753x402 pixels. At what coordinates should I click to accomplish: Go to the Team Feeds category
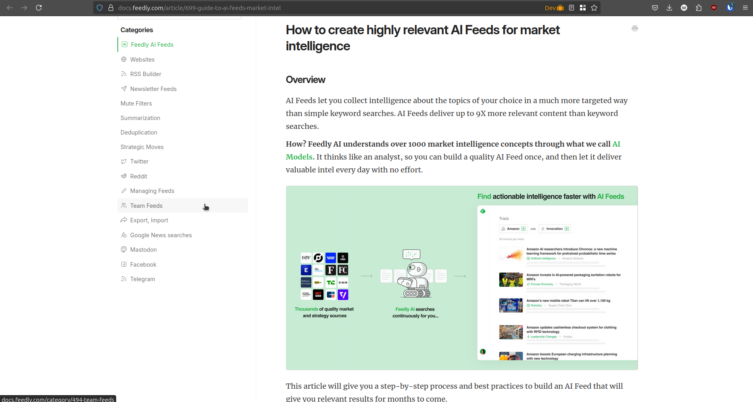146,206
